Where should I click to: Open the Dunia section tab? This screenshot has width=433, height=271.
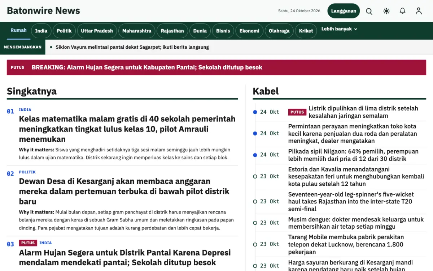tap(200, 31)
